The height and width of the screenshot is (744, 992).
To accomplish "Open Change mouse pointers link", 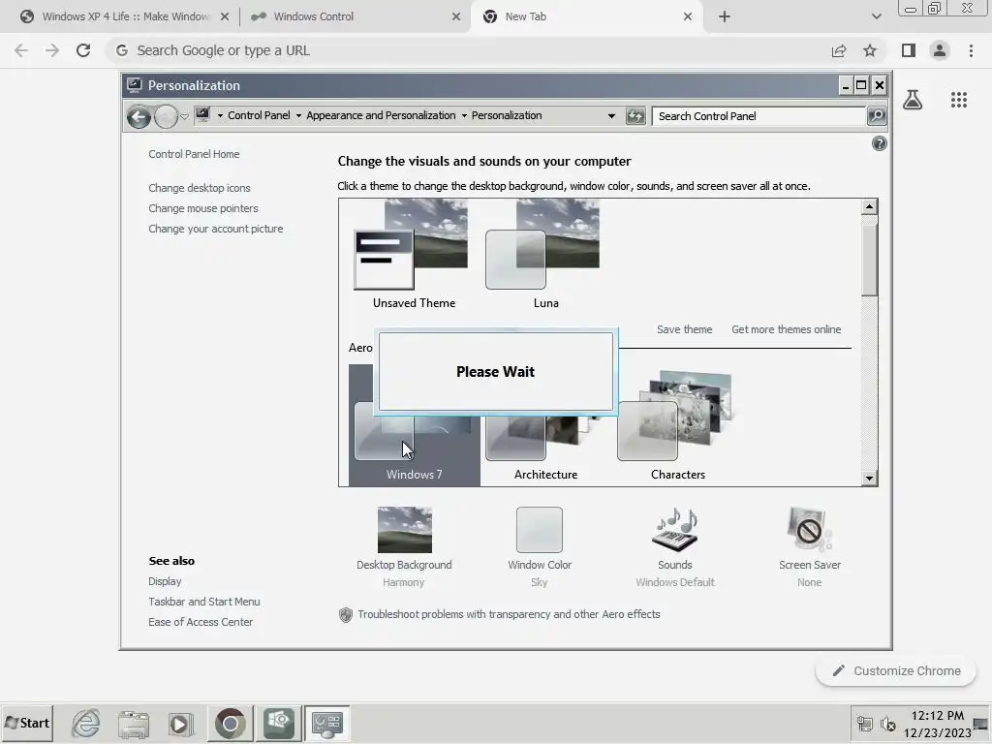I will tap(203, 208).
